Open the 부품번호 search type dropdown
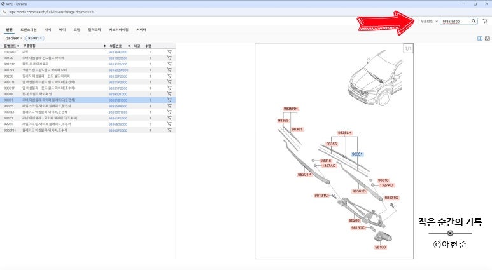Screen dimensions: 492x270 [429, 22]
